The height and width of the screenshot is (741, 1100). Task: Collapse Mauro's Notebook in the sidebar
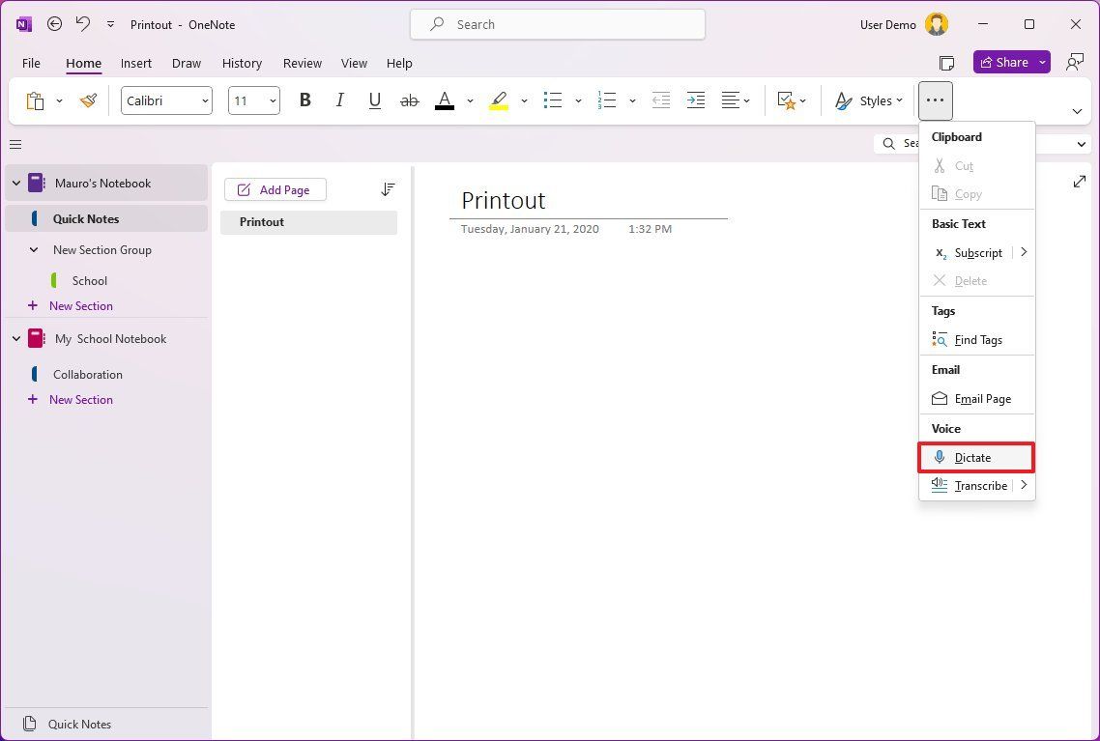(x=16, y=183)
